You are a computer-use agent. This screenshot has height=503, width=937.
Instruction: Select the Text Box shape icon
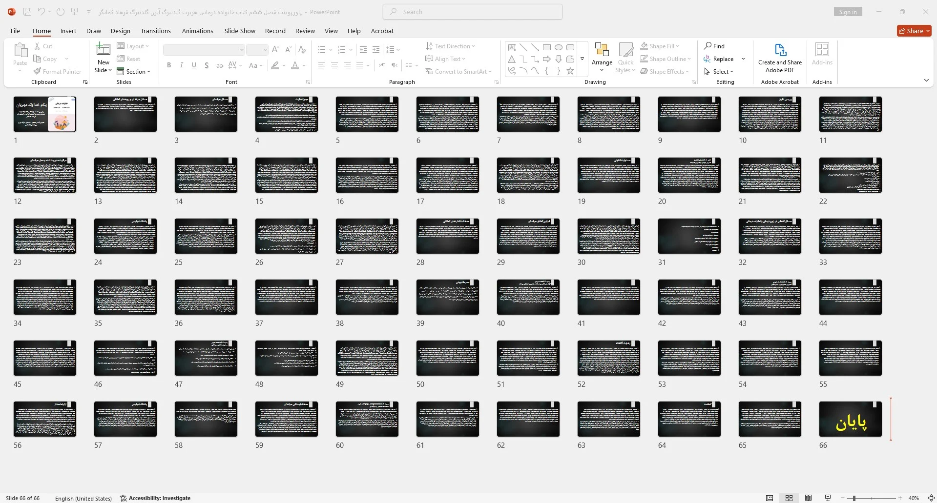click(x=512, y=47)
